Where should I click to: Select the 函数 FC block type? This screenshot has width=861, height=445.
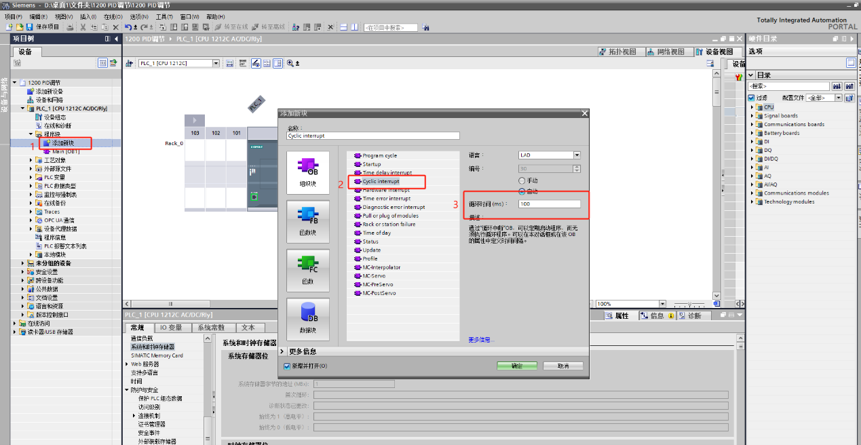pos(308,271)
